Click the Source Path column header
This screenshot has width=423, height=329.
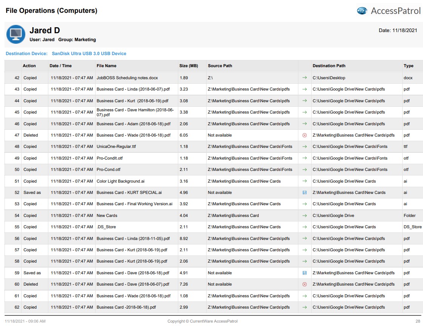[220, 66]
